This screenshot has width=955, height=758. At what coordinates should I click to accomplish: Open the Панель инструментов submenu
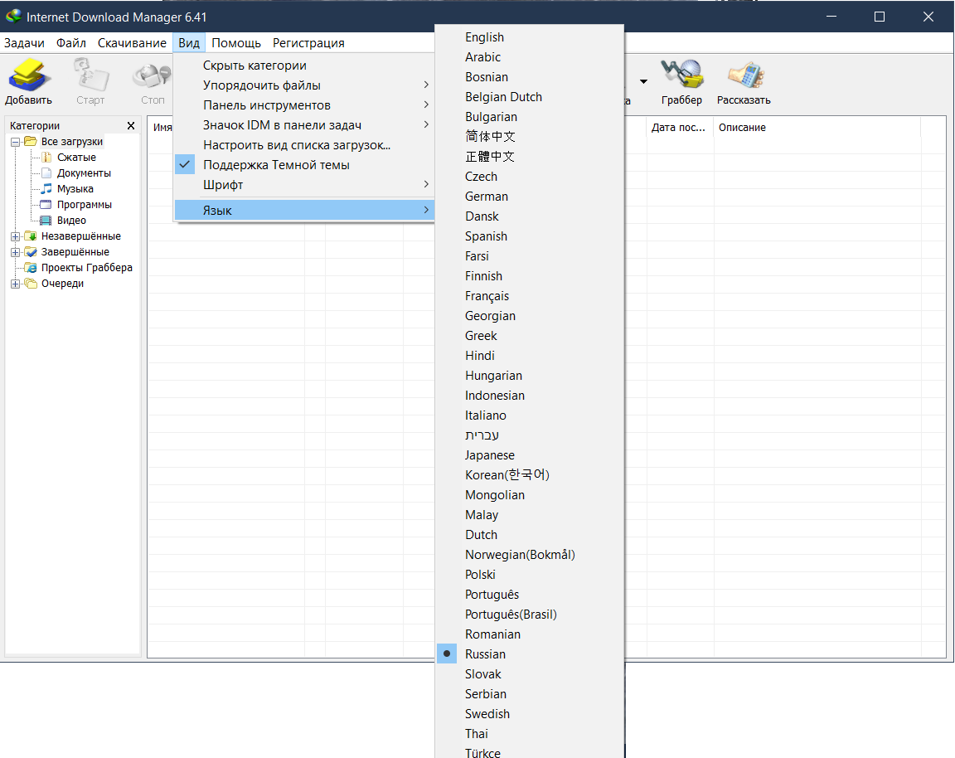click(x=304, y=104)
